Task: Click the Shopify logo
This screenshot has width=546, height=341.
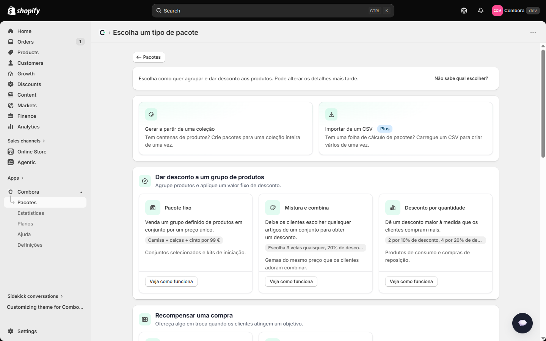Action: 24,11
